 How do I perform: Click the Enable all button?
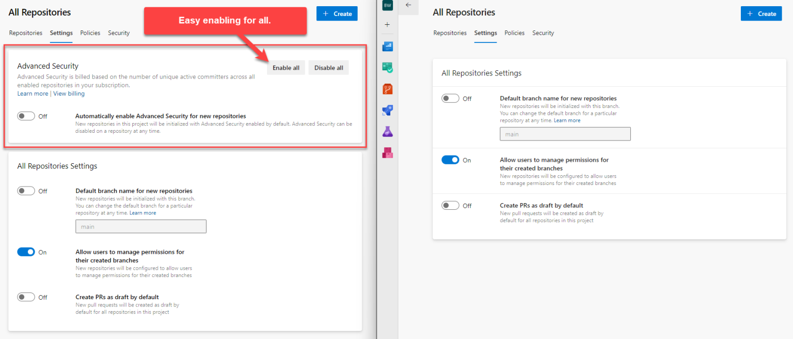point(286,67)
